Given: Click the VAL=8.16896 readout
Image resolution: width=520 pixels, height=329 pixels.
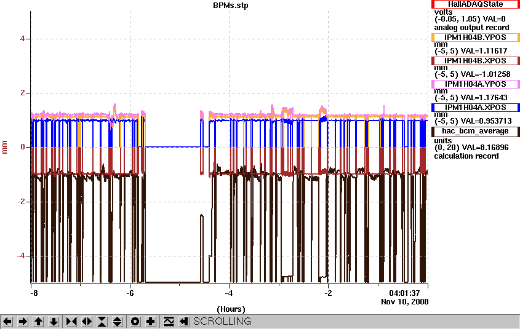Looking at the screenshot, I should 486,148.
